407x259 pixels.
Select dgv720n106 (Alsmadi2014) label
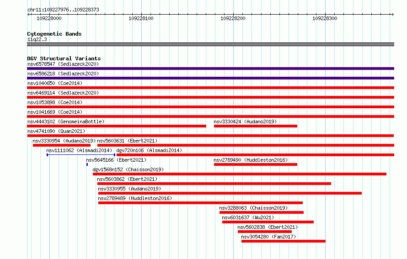point(149,150)
